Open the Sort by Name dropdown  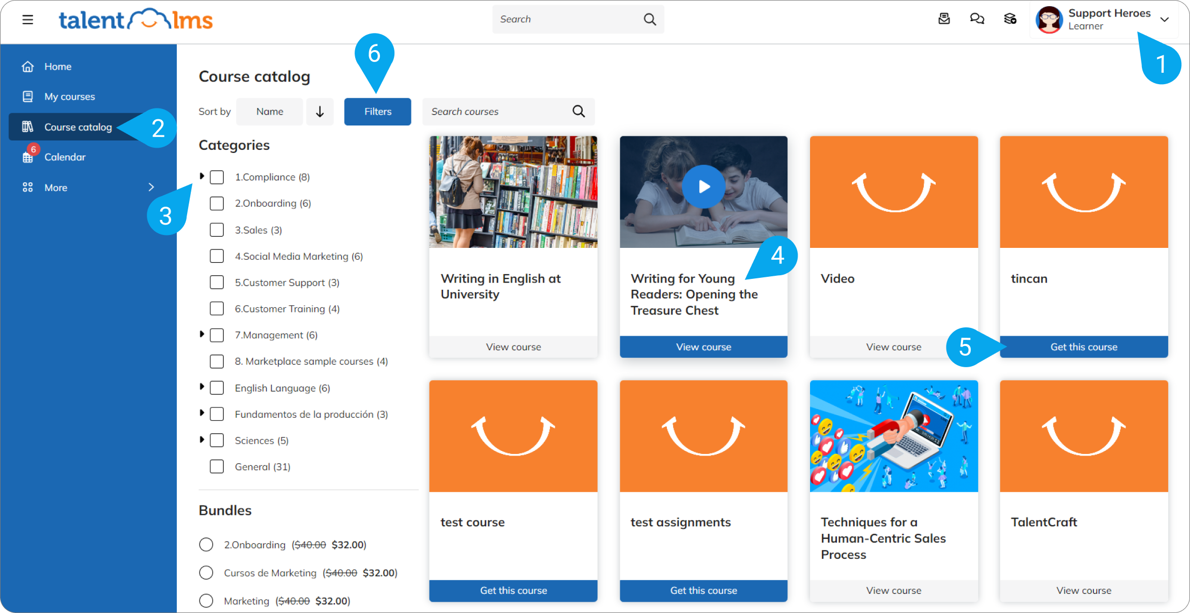[269, 112]
